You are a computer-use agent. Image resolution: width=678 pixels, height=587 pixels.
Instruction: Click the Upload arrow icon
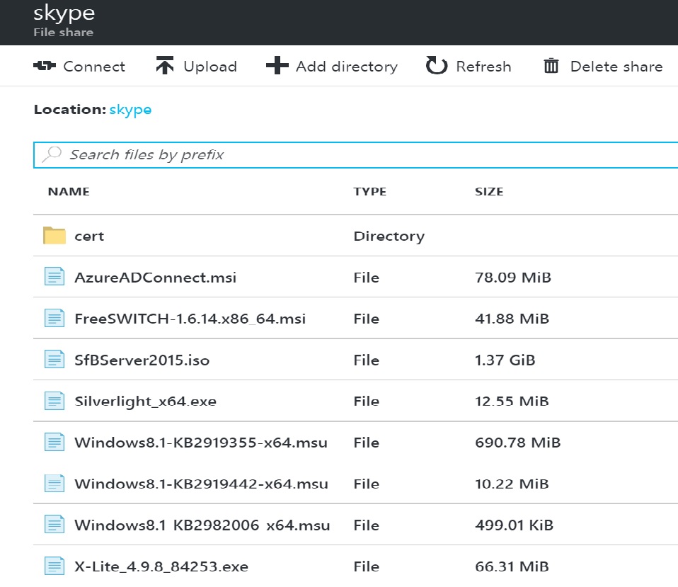click(165, 66)
